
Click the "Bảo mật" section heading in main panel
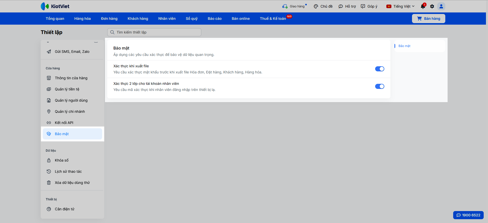point(121,48)
